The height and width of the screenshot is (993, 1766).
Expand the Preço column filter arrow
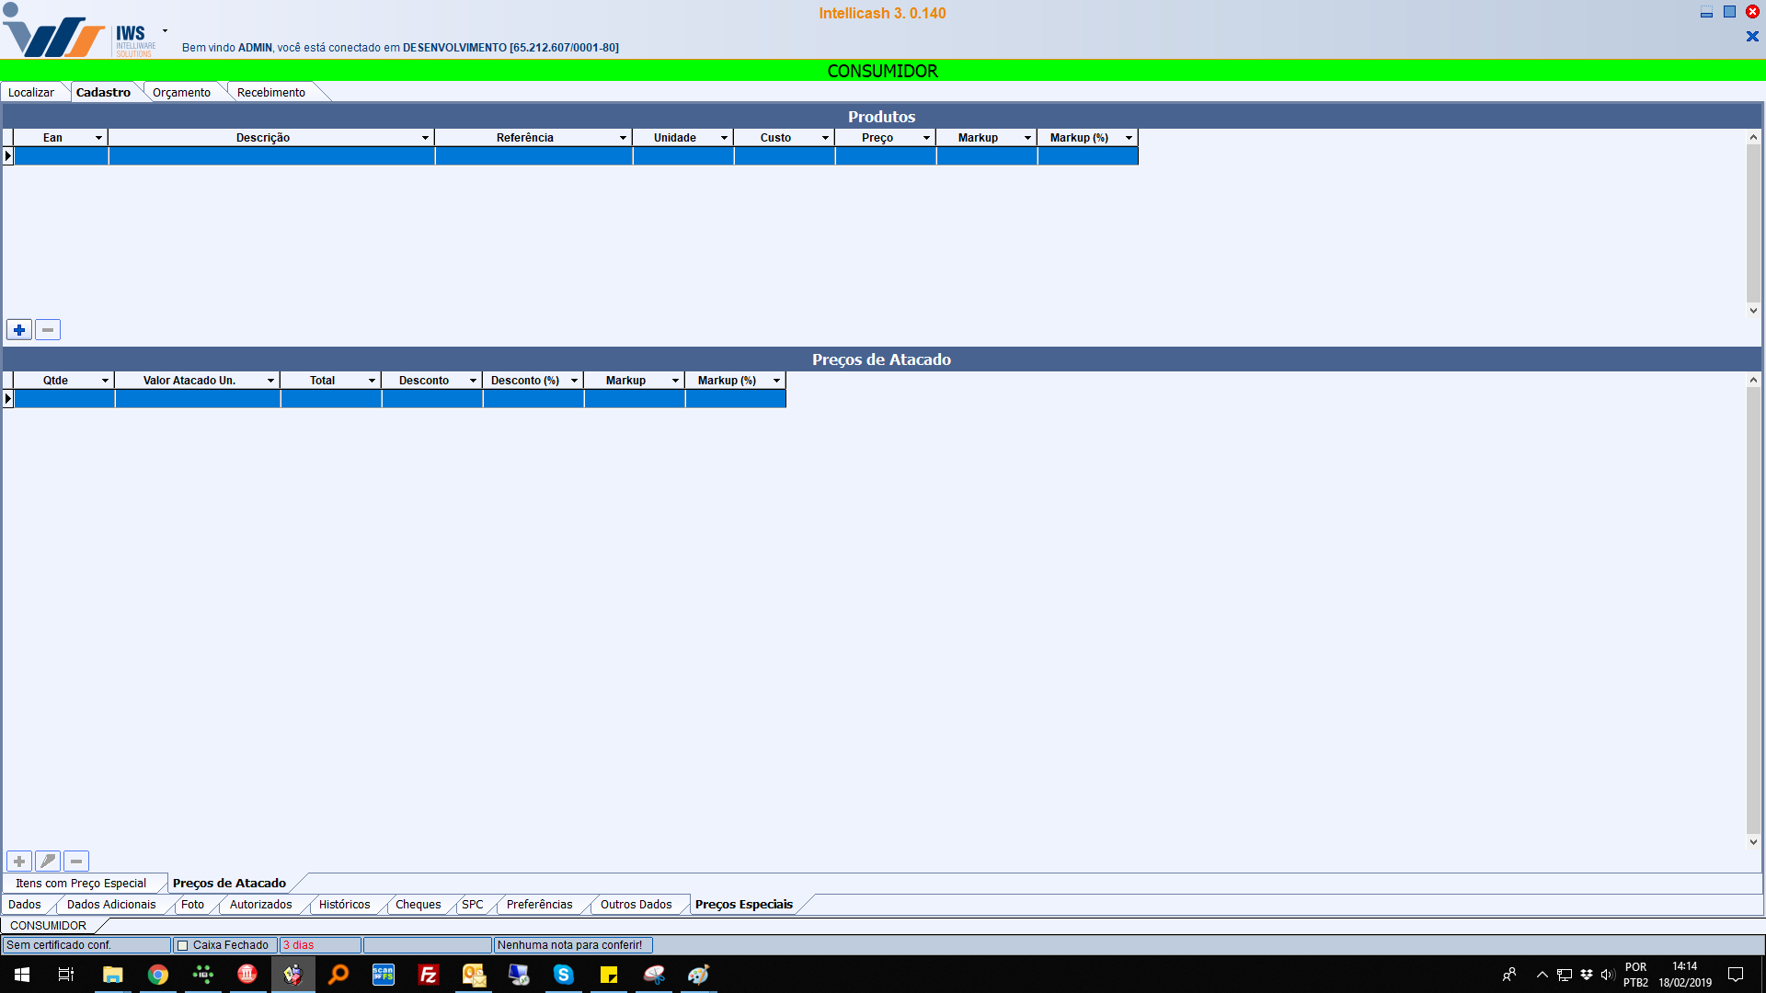coord(926,138)
